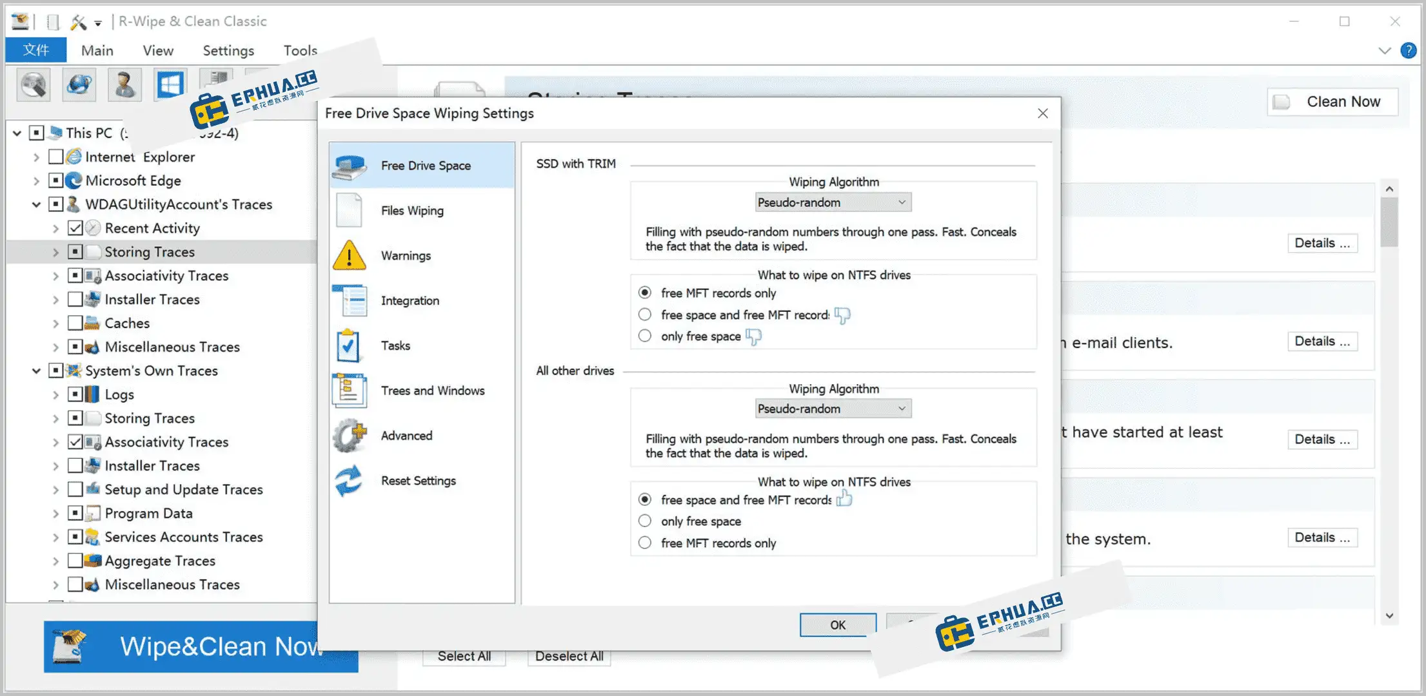Click the Internet globe toolbar icon

point(79,84)
